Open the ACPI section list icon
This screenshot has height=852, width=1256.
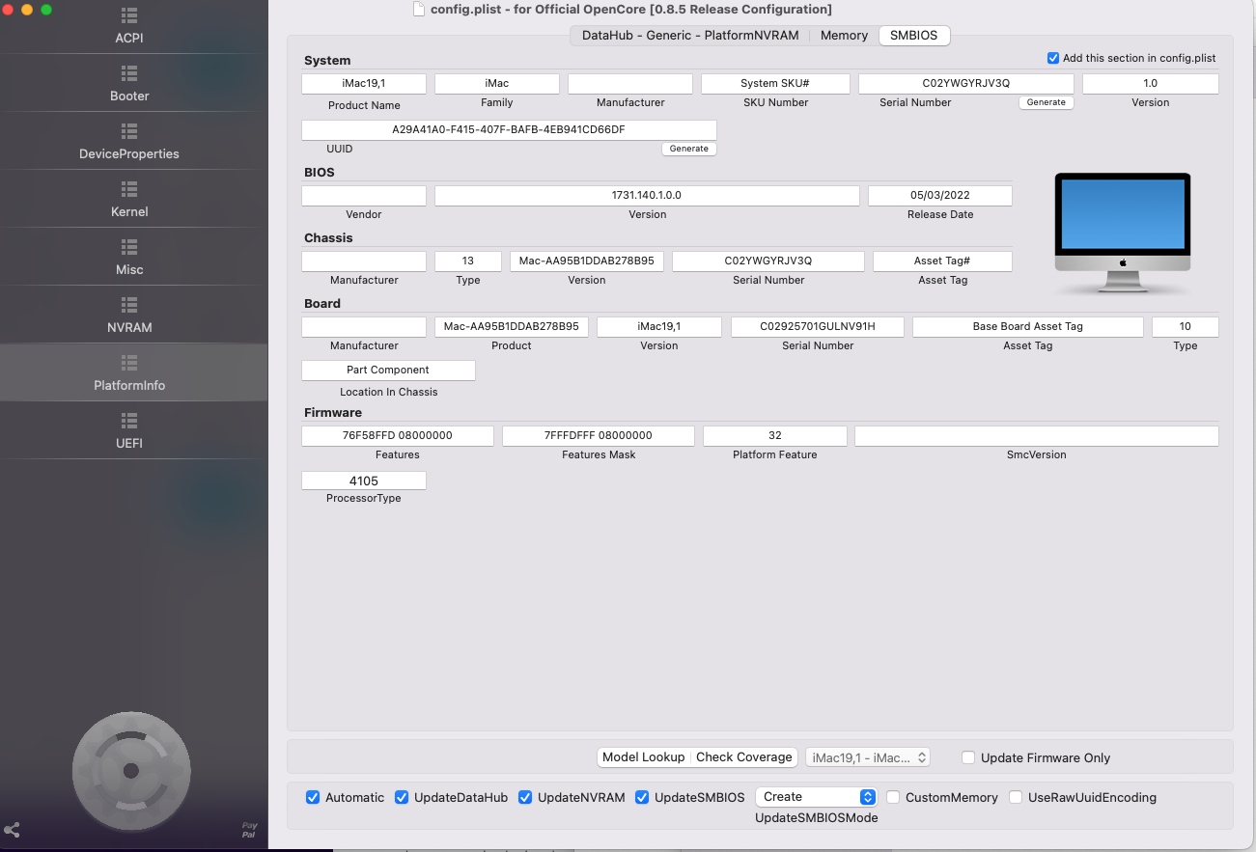pos(129,15)
